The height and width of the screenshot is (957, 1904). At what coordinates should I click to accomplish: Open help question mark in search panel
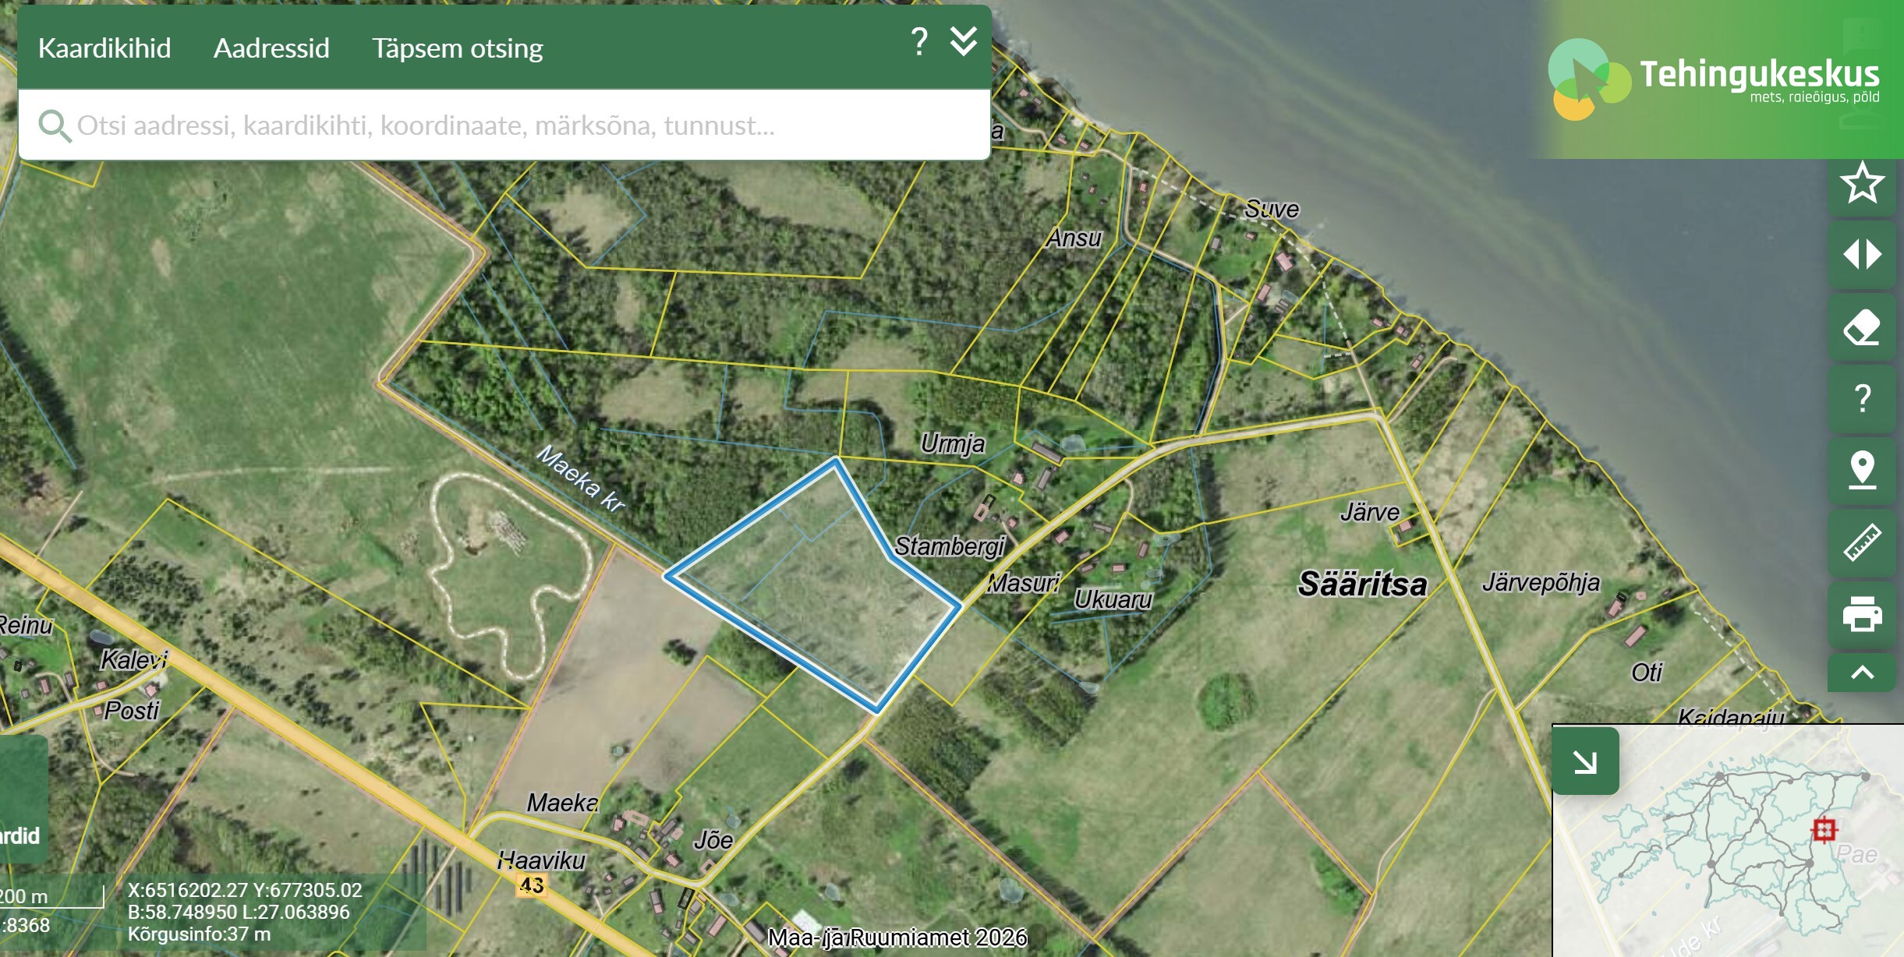coord(919,41)
